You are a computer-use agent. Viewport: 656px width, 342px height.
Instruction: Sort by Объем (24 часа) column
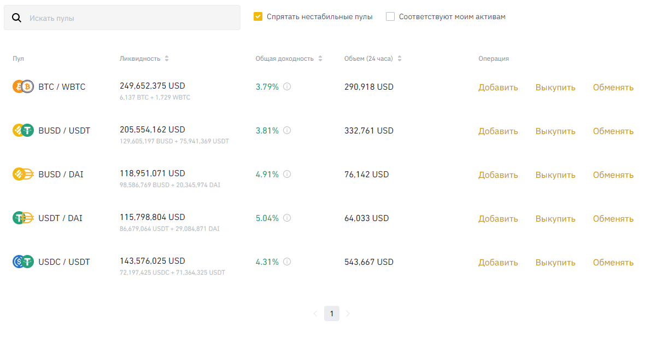pos(400,59)
